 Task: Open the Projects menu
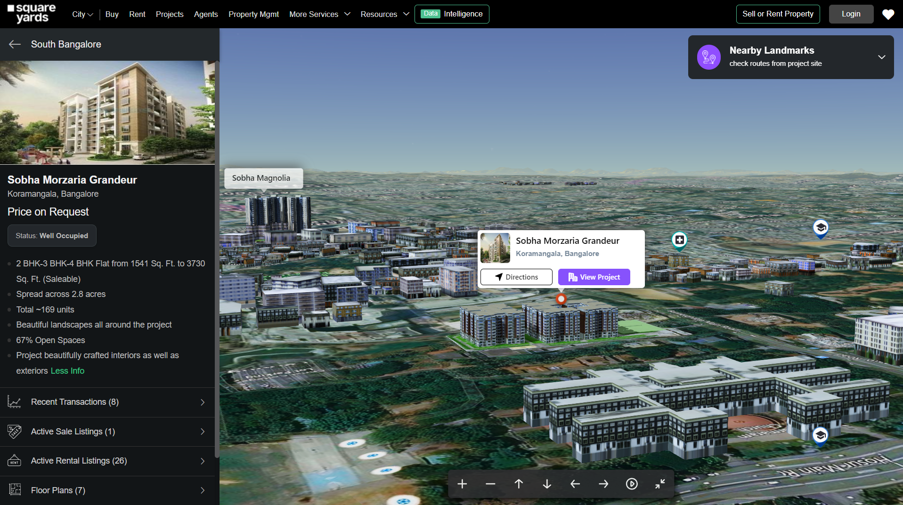point(170,14)
